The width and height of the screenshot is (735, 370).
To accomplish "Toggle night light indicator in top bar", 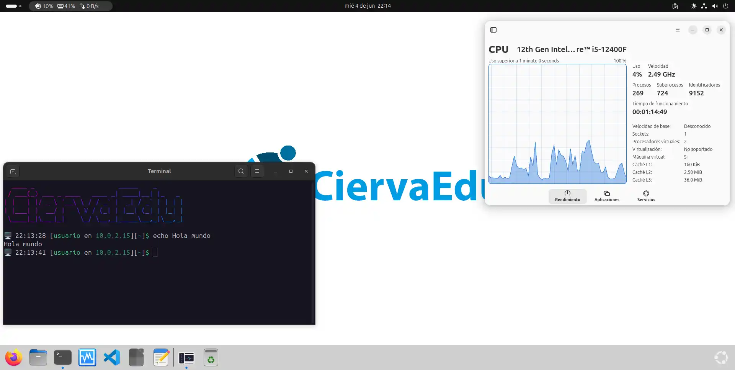I will 693,6.
